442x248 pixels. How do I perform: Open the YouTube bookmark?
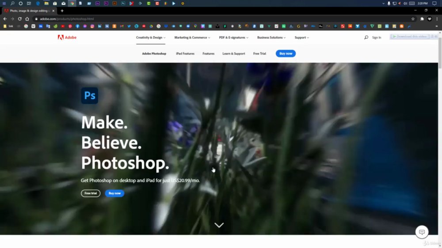[63, 26]
